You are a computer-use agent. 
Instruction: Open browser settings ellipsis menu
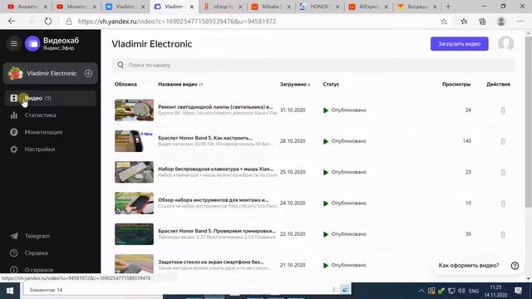pyautogui.click(x=520, y=22)
